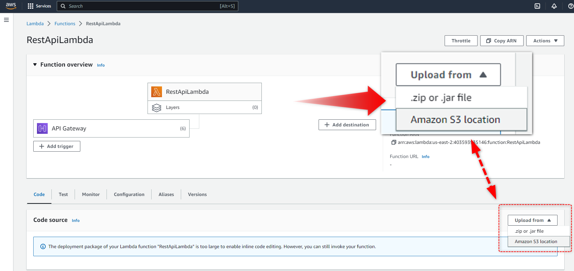
Task: Copy the function ARN via copy icon
Action: pos(394,142)
